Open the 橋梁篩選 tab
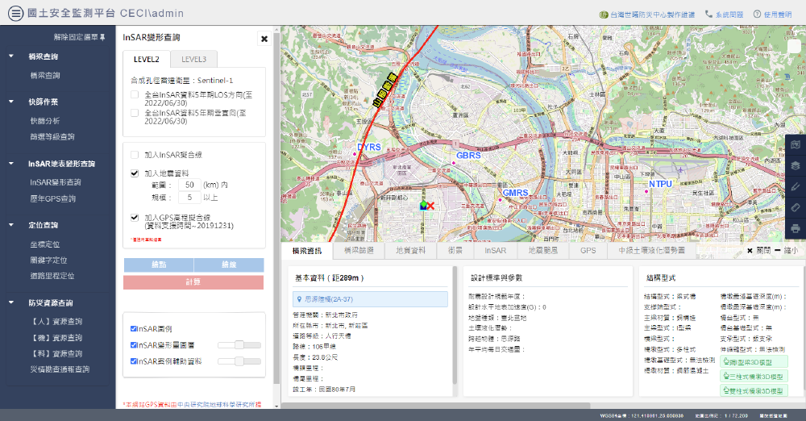 [x=359, y=251]
